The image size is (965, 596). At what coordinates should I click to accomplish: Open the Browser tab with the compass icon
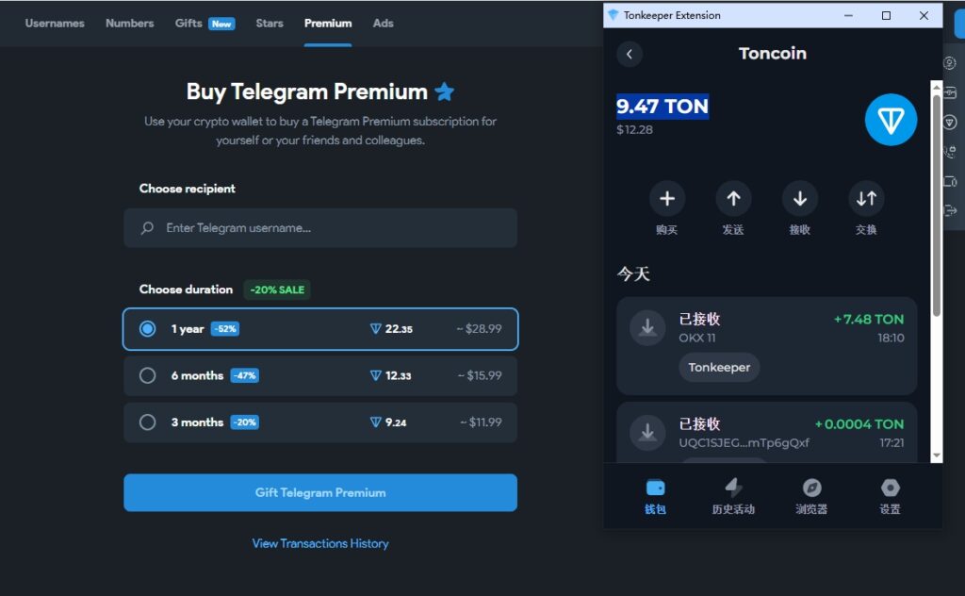[811, 496]
